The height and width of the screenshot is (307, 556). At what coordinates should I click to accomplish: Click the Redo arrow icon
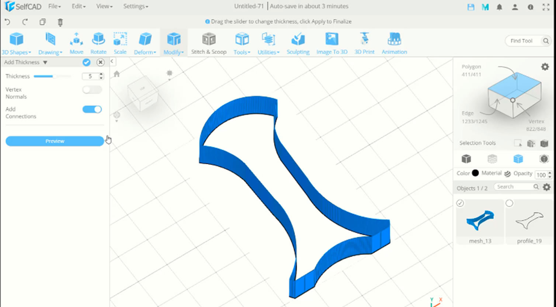(x=25, y=22)
